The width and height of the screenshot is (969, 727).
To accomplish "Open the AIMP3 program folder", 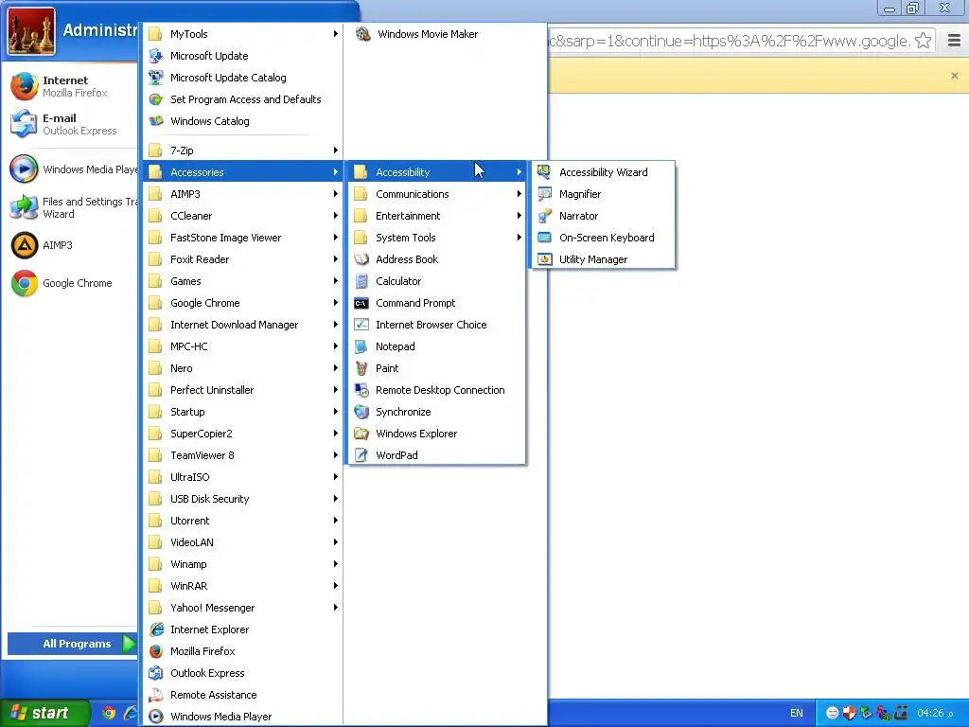I will [243, 194].
